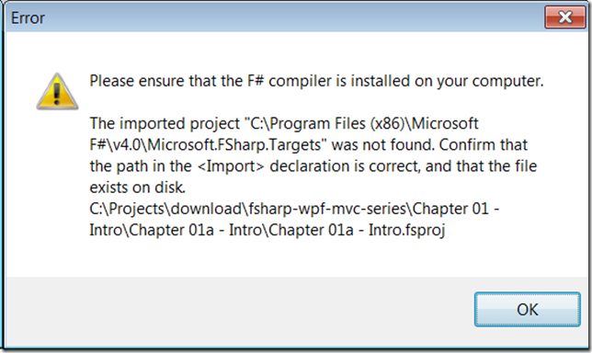The height and width of the screenshot is (353, 592).
Task: Click the Error title bar text
Action: coord(28,17)
